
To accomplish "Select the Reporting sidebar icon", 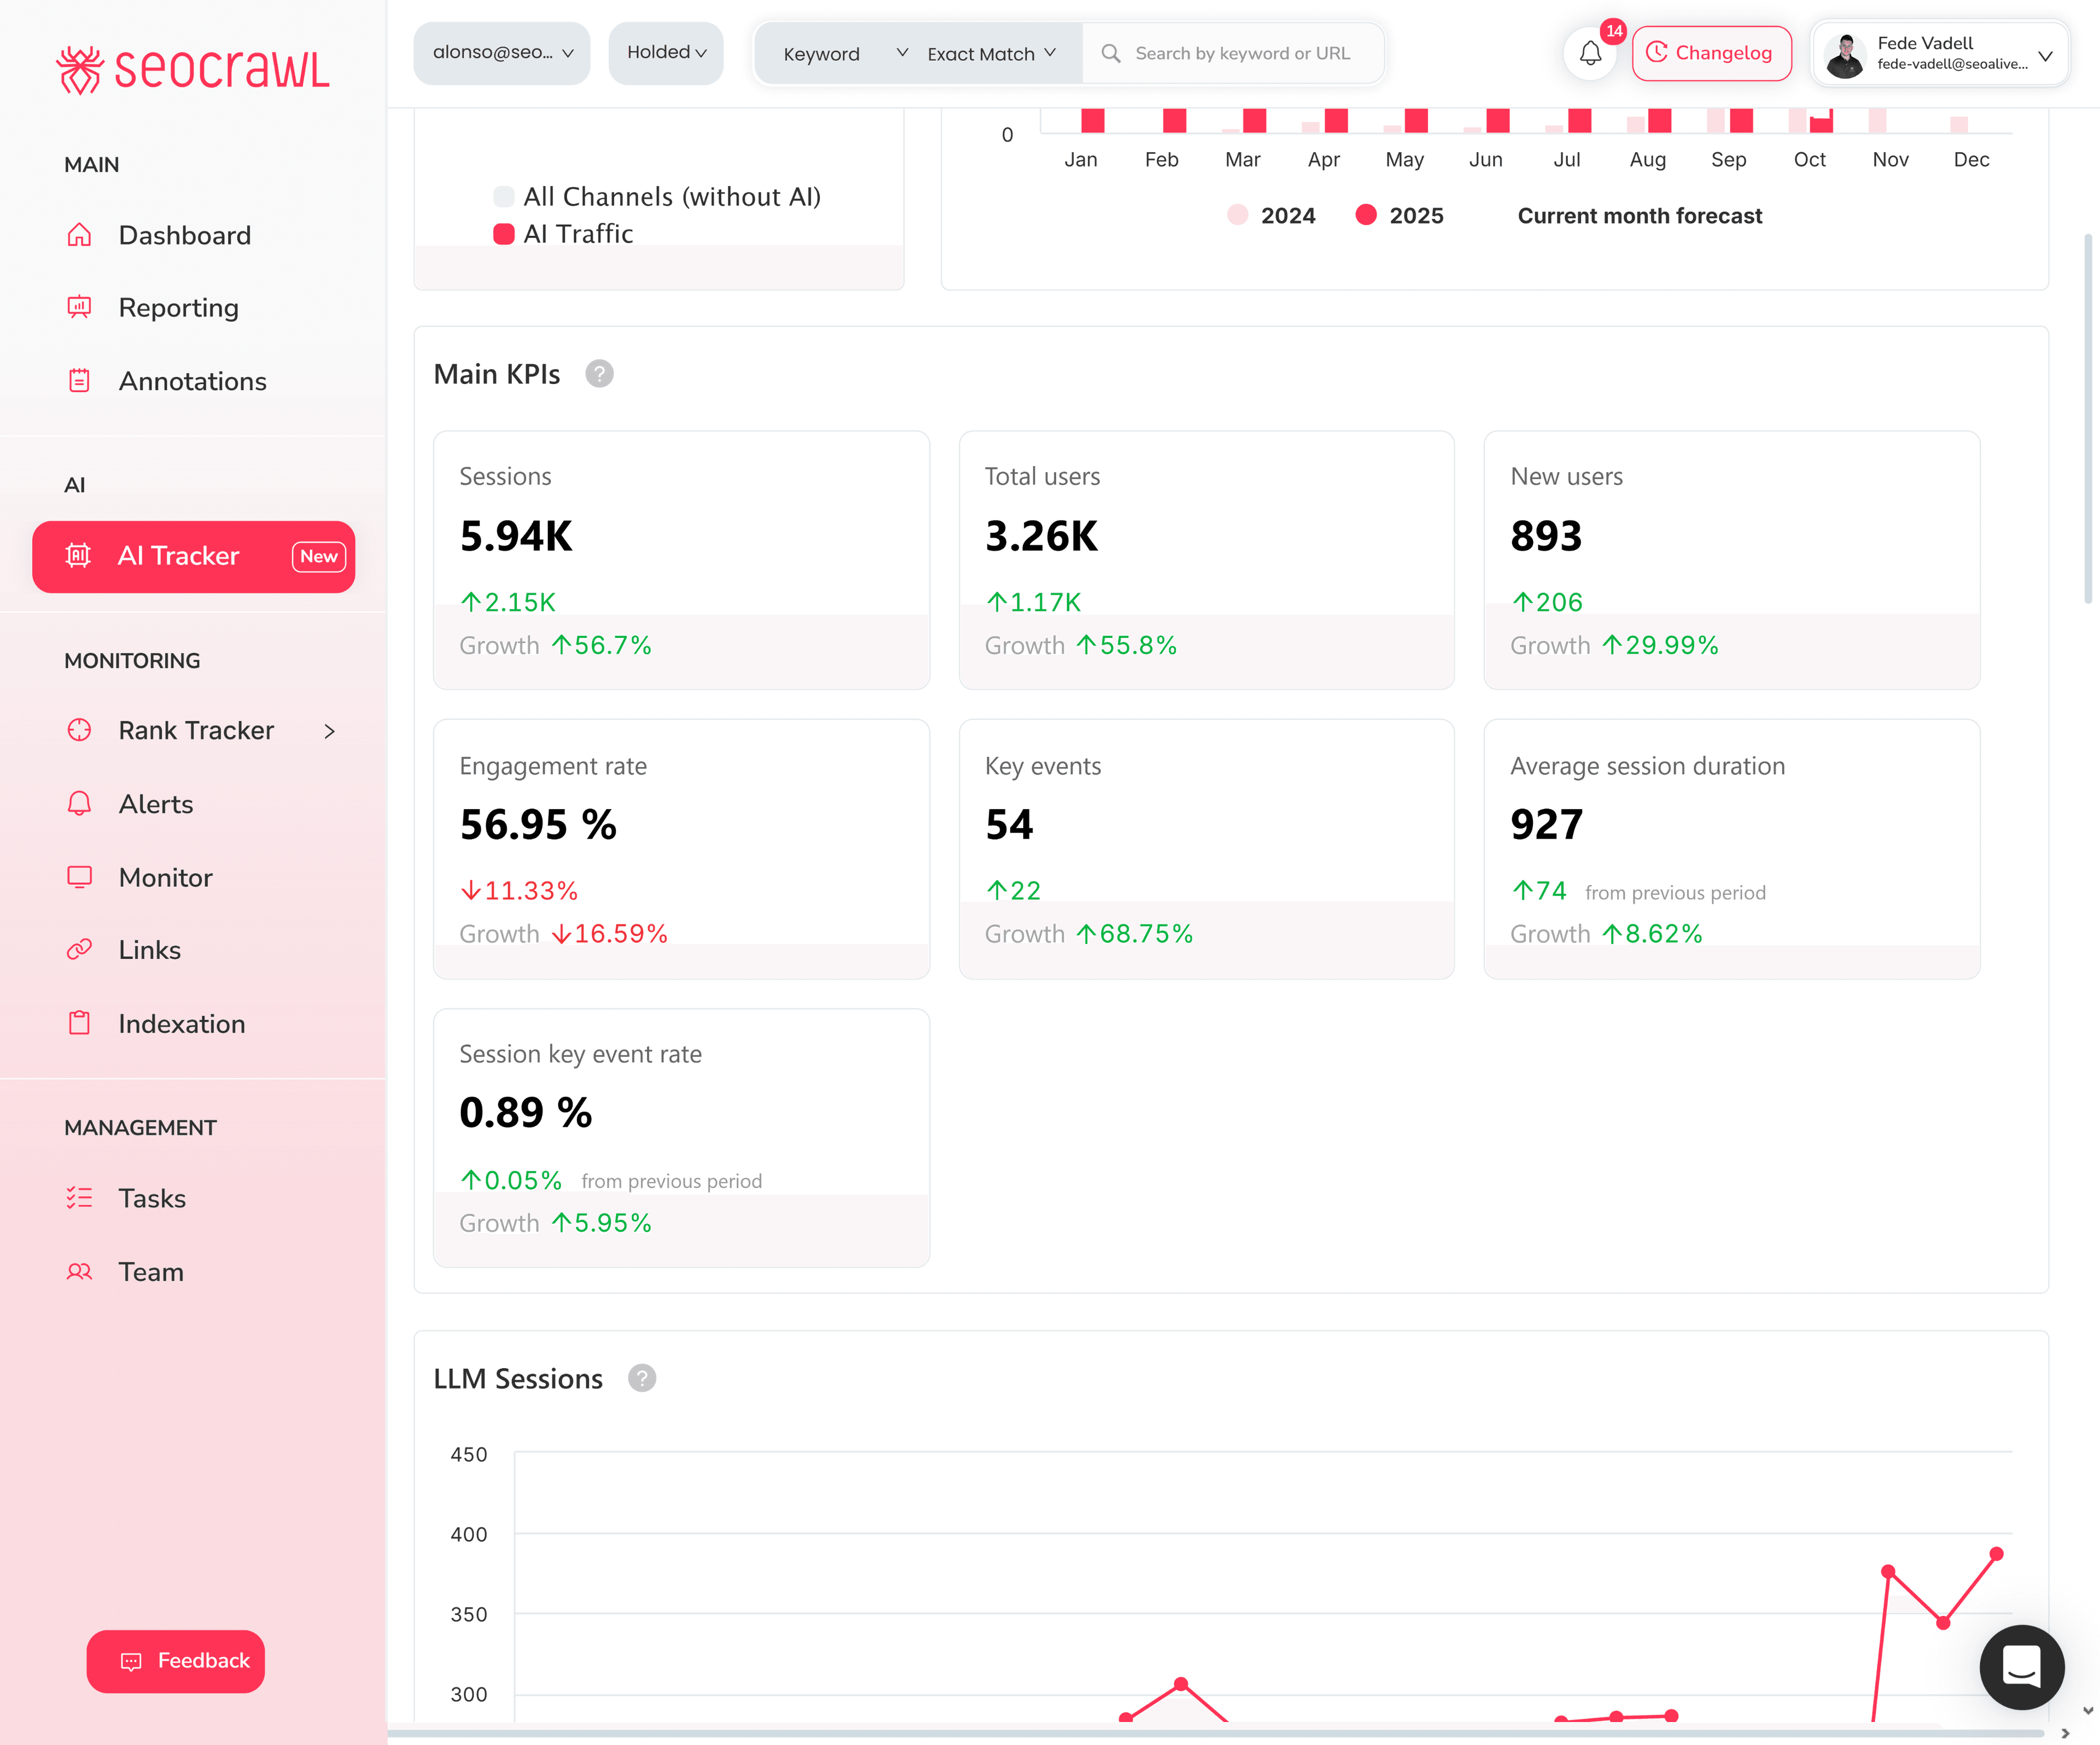I will coord(178,308).
